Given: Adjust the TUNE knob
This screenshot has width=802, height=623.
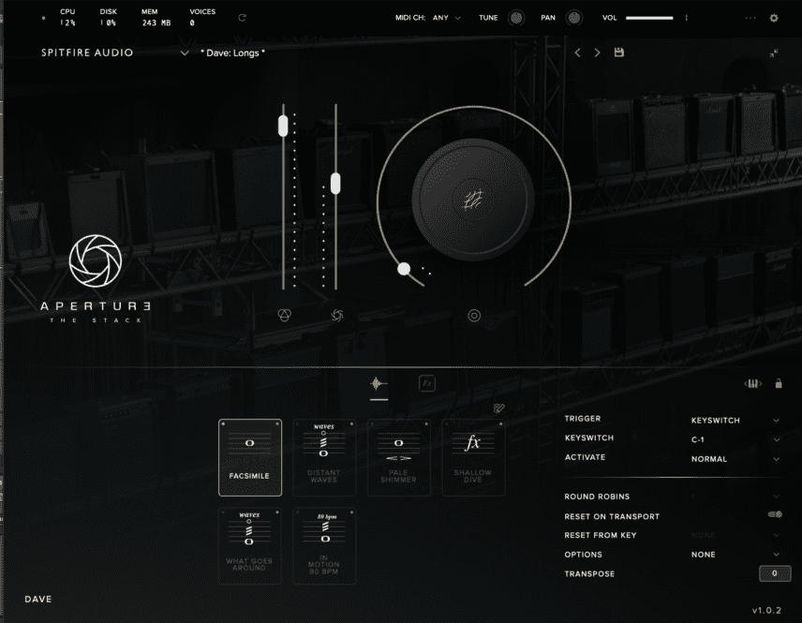Looking at the screenshot, I should tap(516, 18).
